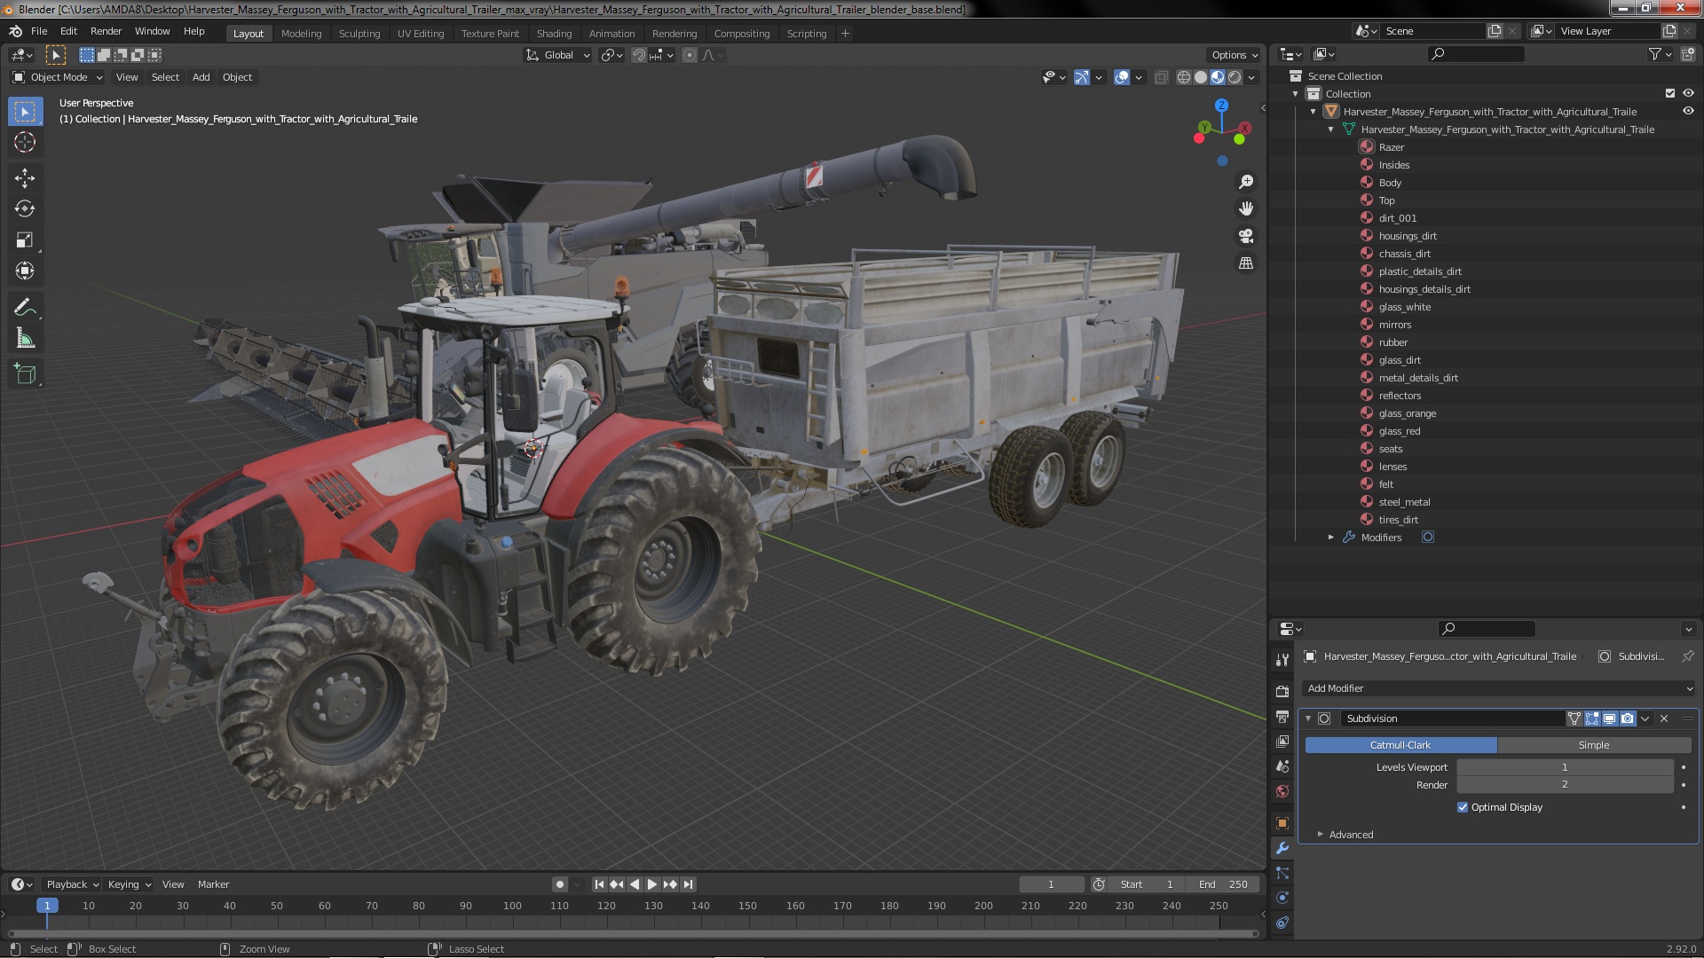This screenshot has width=1704, height=958.
Task: Open the File menu
Action: click(x=39, y=31)
